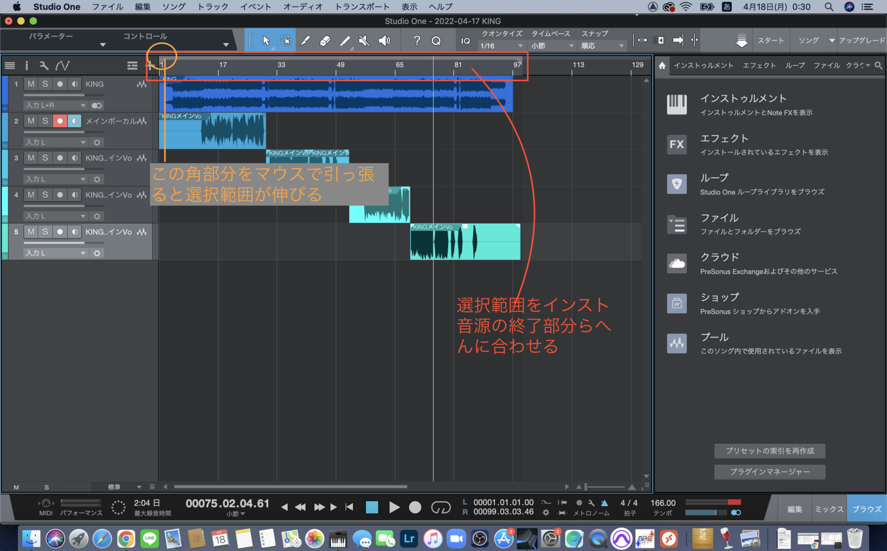Open the スナップ 順応 dropdown
Viewport: 887px width, 551px height.
click(602, 46)
